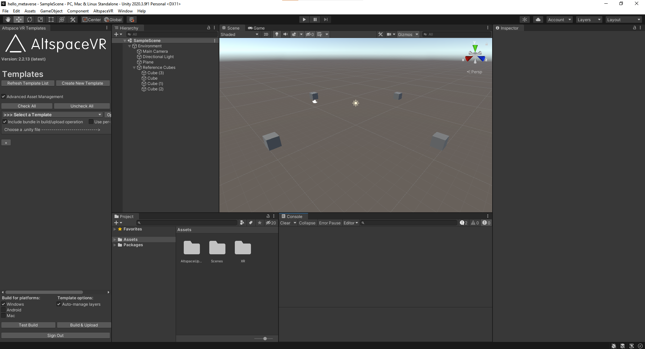
Task: Select the Rotate tool
Action: pos(30,19)
